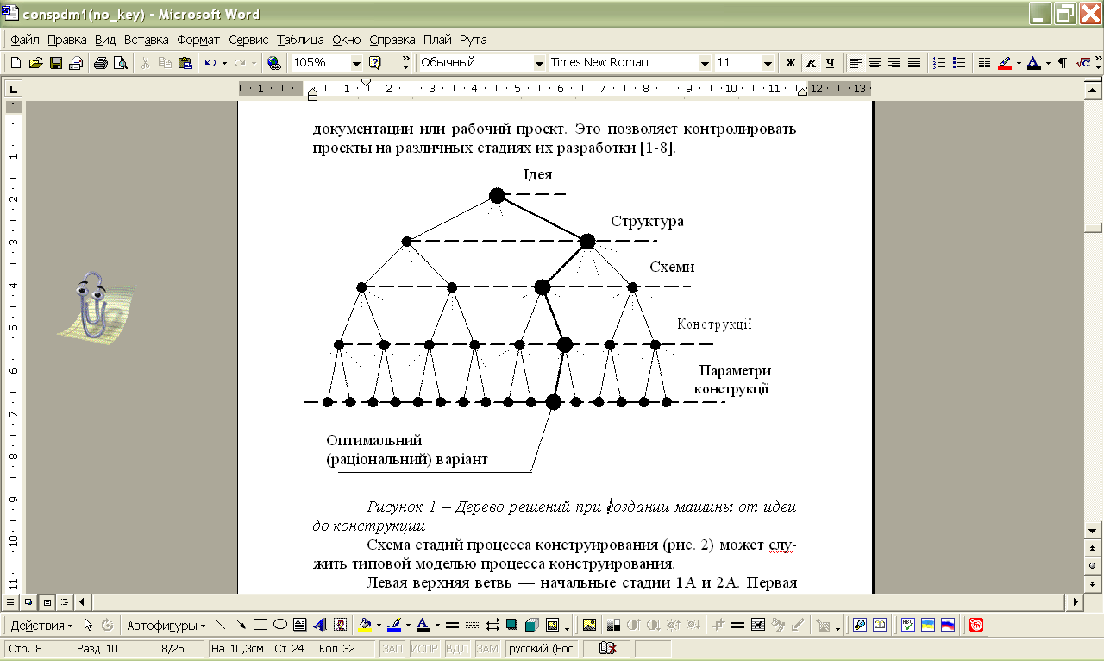
Task: Open the 3-D Style button
Action: click(x=532, y=625)
